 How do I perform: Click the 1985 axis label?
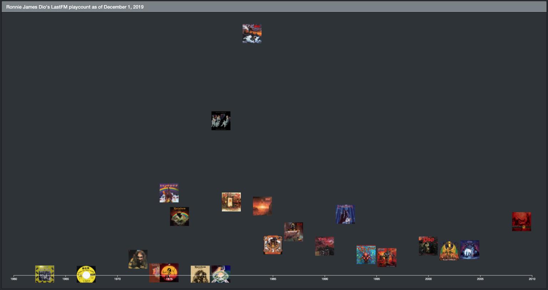coord(273,279)
